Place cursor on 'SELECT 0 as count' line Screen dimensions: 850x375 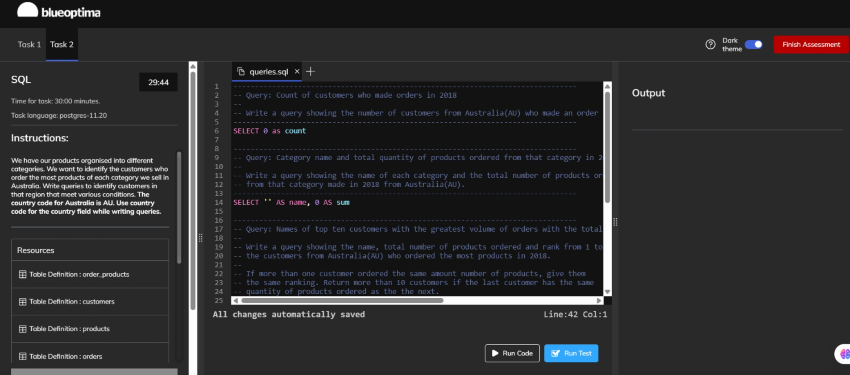pyautogui.click(x=270, y=131)
